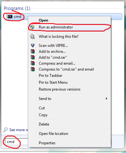Click the WinRAR icon beside 'Compress and email...'
126x153 pixels.
pos(33,63)
